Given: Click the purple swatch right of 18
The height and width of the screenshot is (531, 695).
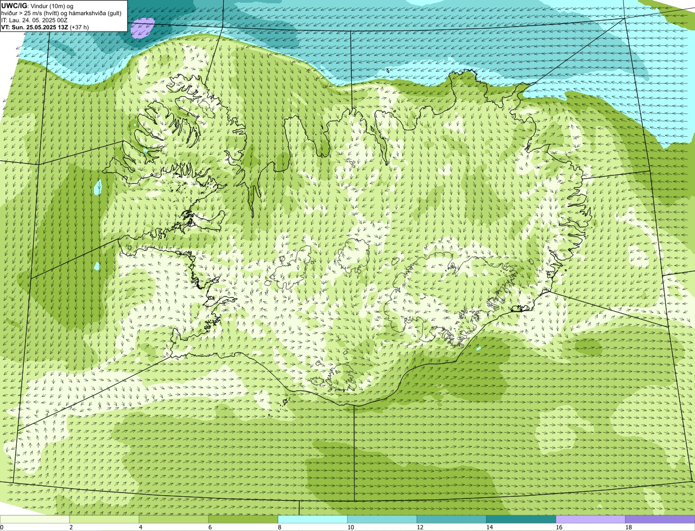Looking at the screenshot, I should click(660, 520).
